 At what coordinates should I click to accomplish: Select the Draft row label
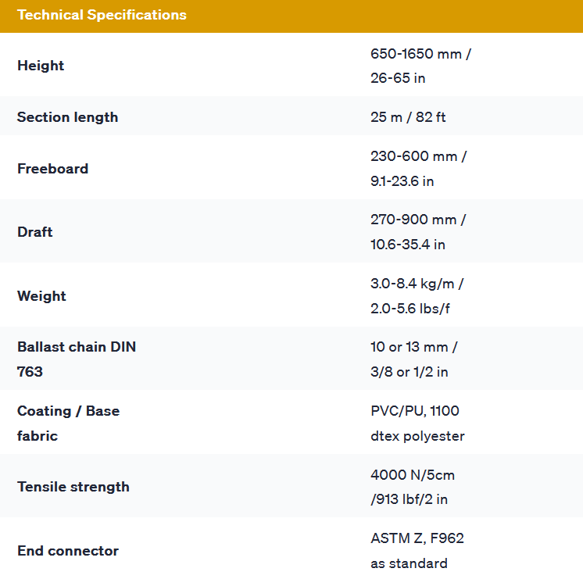click(35, 232)
